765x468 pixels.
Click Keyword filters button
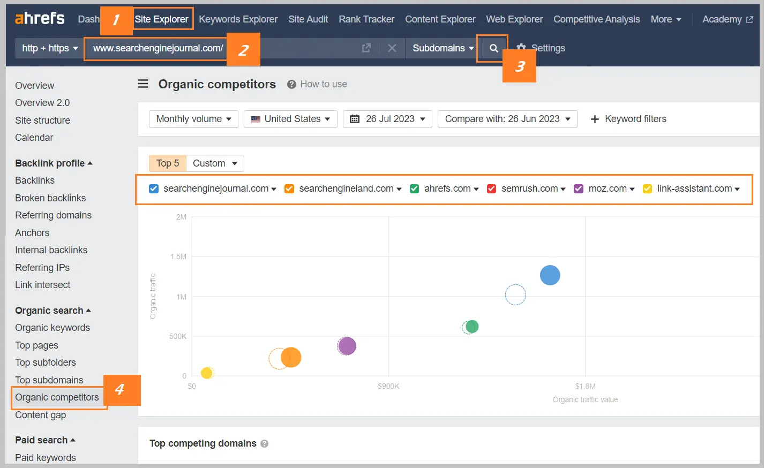(x=628, y=119)
